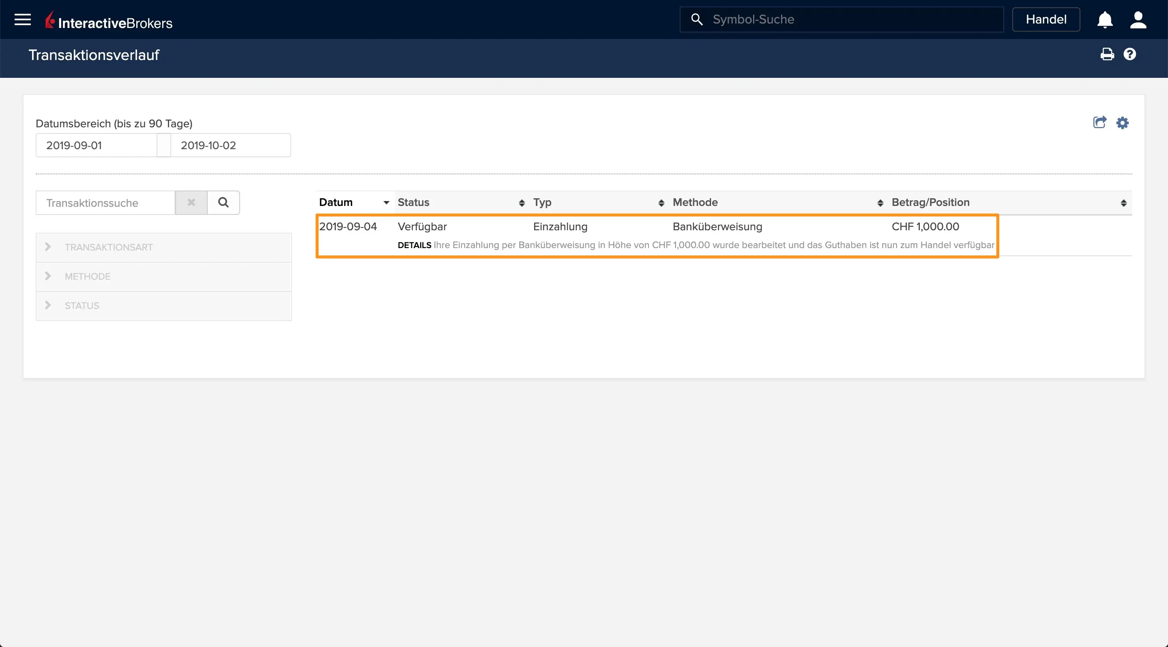Open the help question mark icon
This screenshot has height=647, width=1168.
pyautogui.click(x=1129, y=54)
